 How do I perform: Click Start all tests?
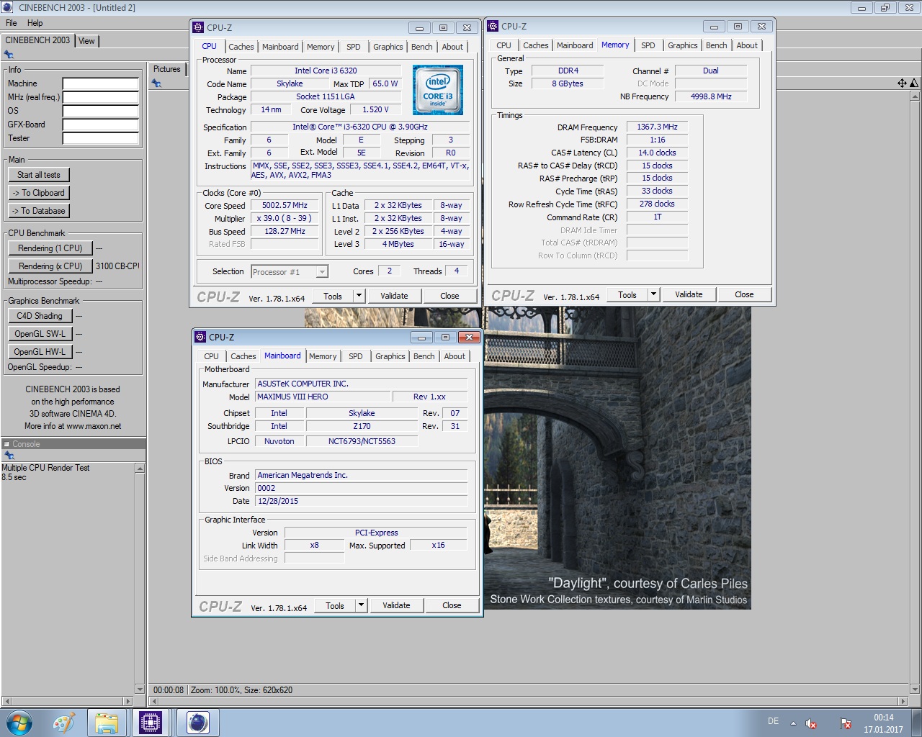coord(39,175)
